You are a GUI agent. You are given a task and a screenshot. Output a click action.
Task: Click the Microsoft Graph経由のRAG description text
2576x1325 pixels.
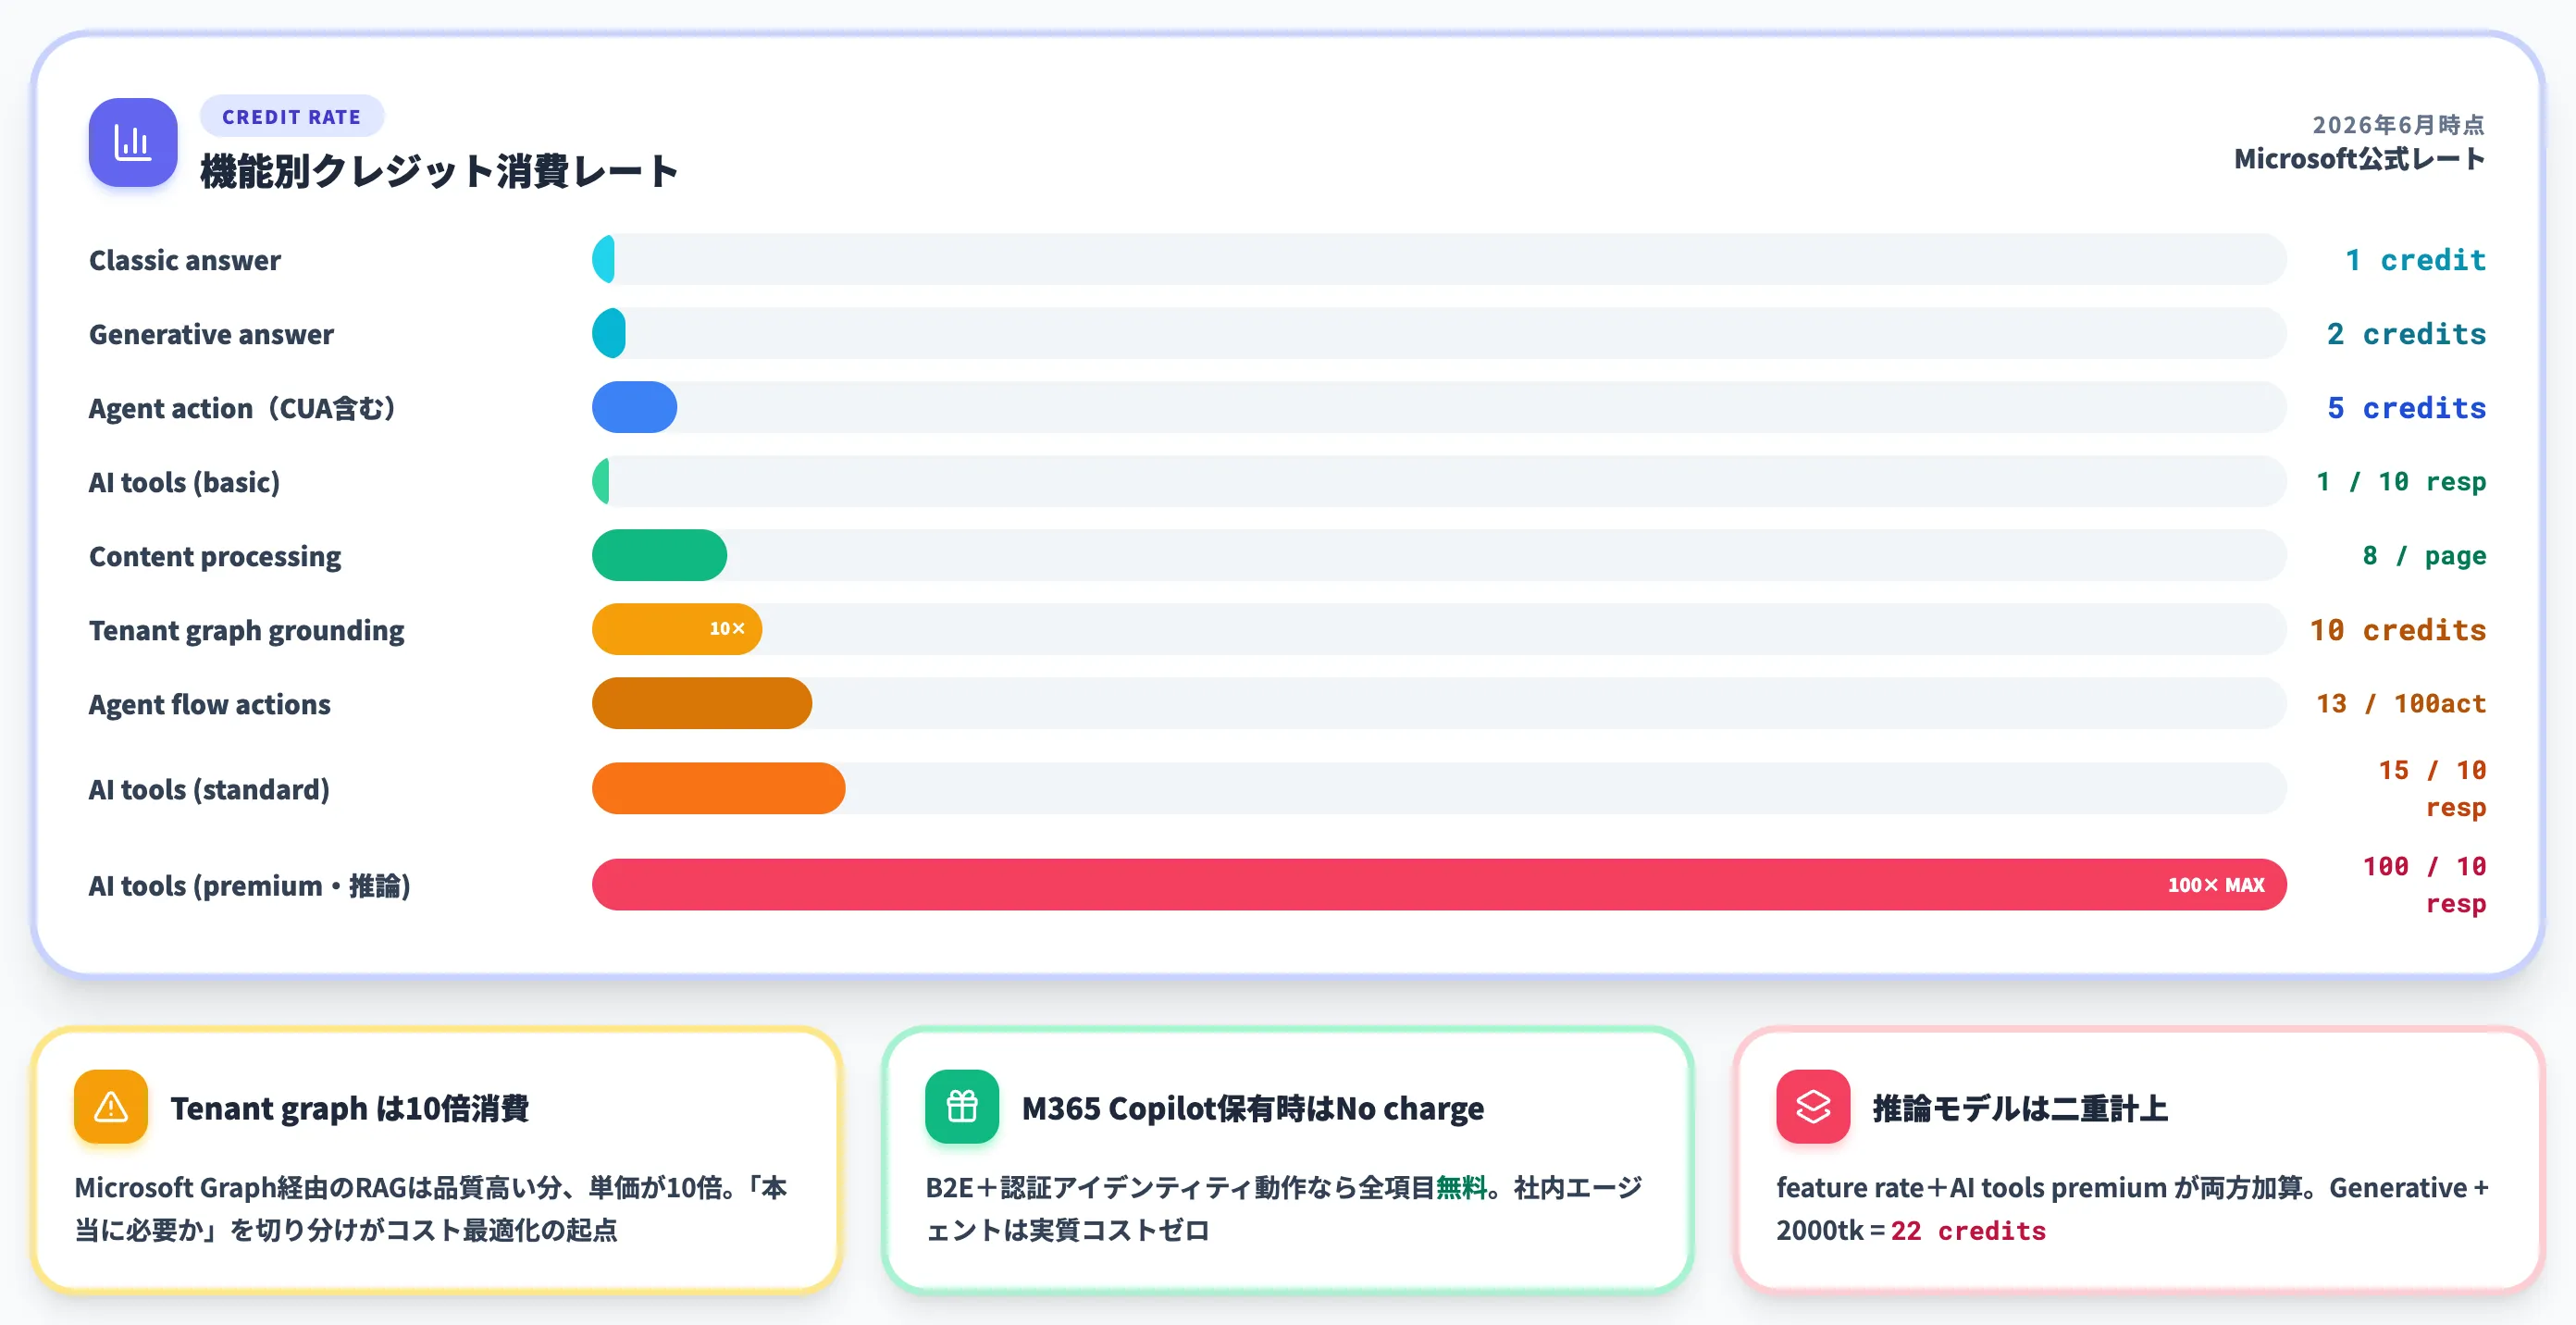tap(431, 1208)
